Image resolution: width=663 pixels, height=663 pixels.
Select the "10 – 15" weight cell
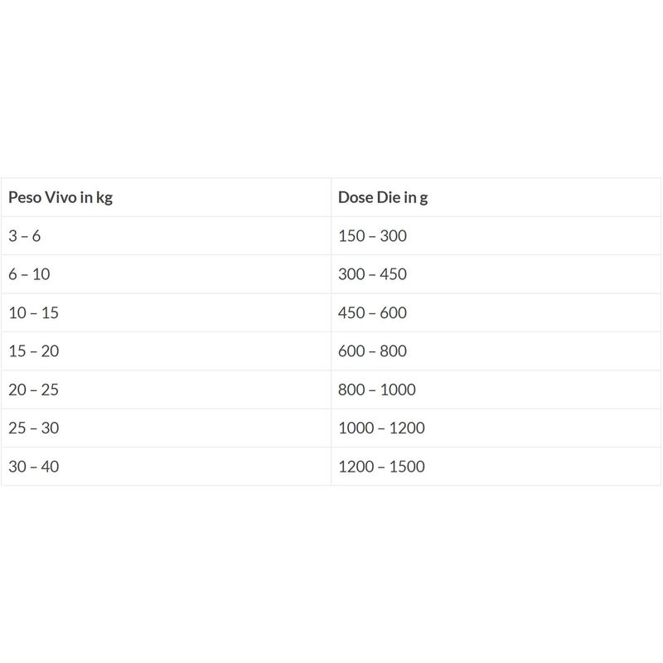pyautogui.click(x=33, y=313)
